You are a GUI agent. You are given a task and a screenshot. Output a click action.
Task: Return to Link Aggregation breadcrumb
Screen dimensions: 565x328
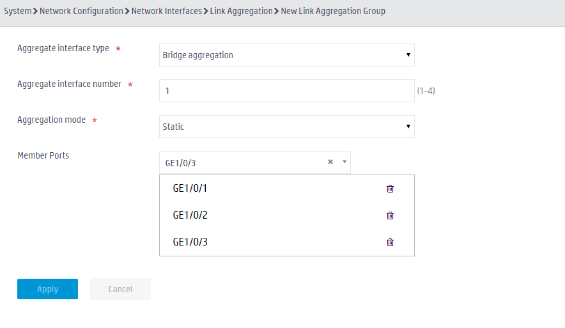point(242,11)
